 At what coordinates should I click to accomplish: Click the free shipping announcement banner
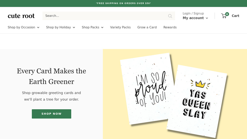(x=124, y=3)
